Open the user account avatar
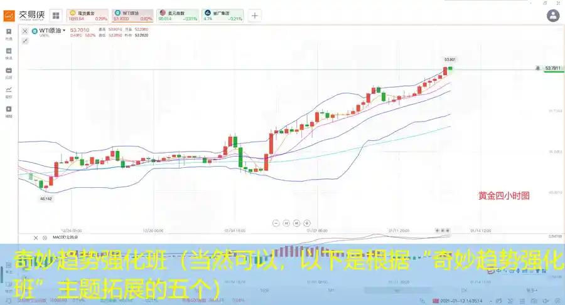This screenshot has height=305, width=565. point(553,16)
